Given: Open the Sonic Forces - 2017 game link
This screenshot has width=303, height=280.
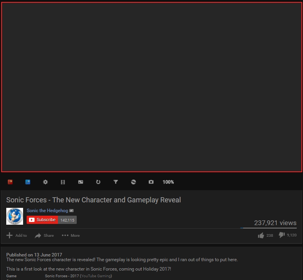Looking at the screenshot, I should 62,276.
